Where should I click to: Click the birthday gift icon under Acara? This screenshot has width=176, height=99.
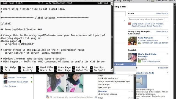(x=130, y=24)
